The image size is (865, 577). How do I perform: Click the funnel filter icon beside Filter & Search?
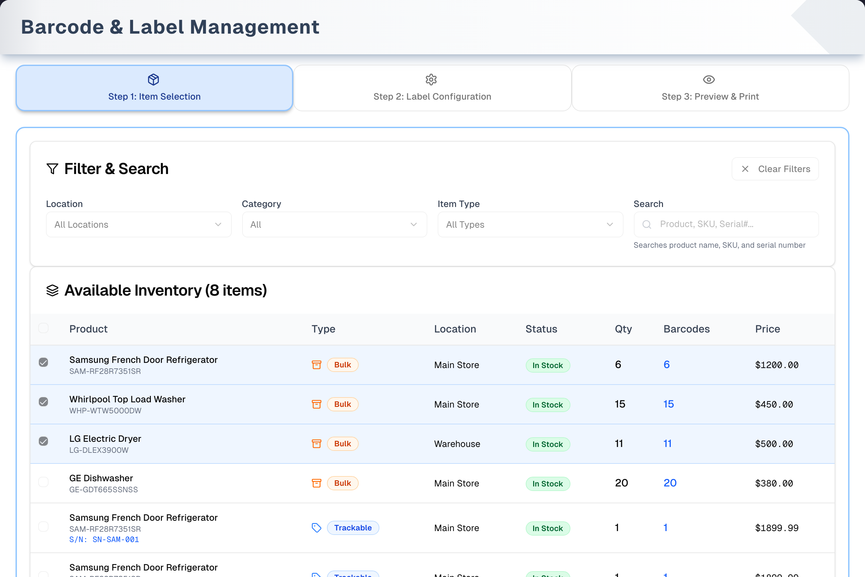tap(52, 169)
